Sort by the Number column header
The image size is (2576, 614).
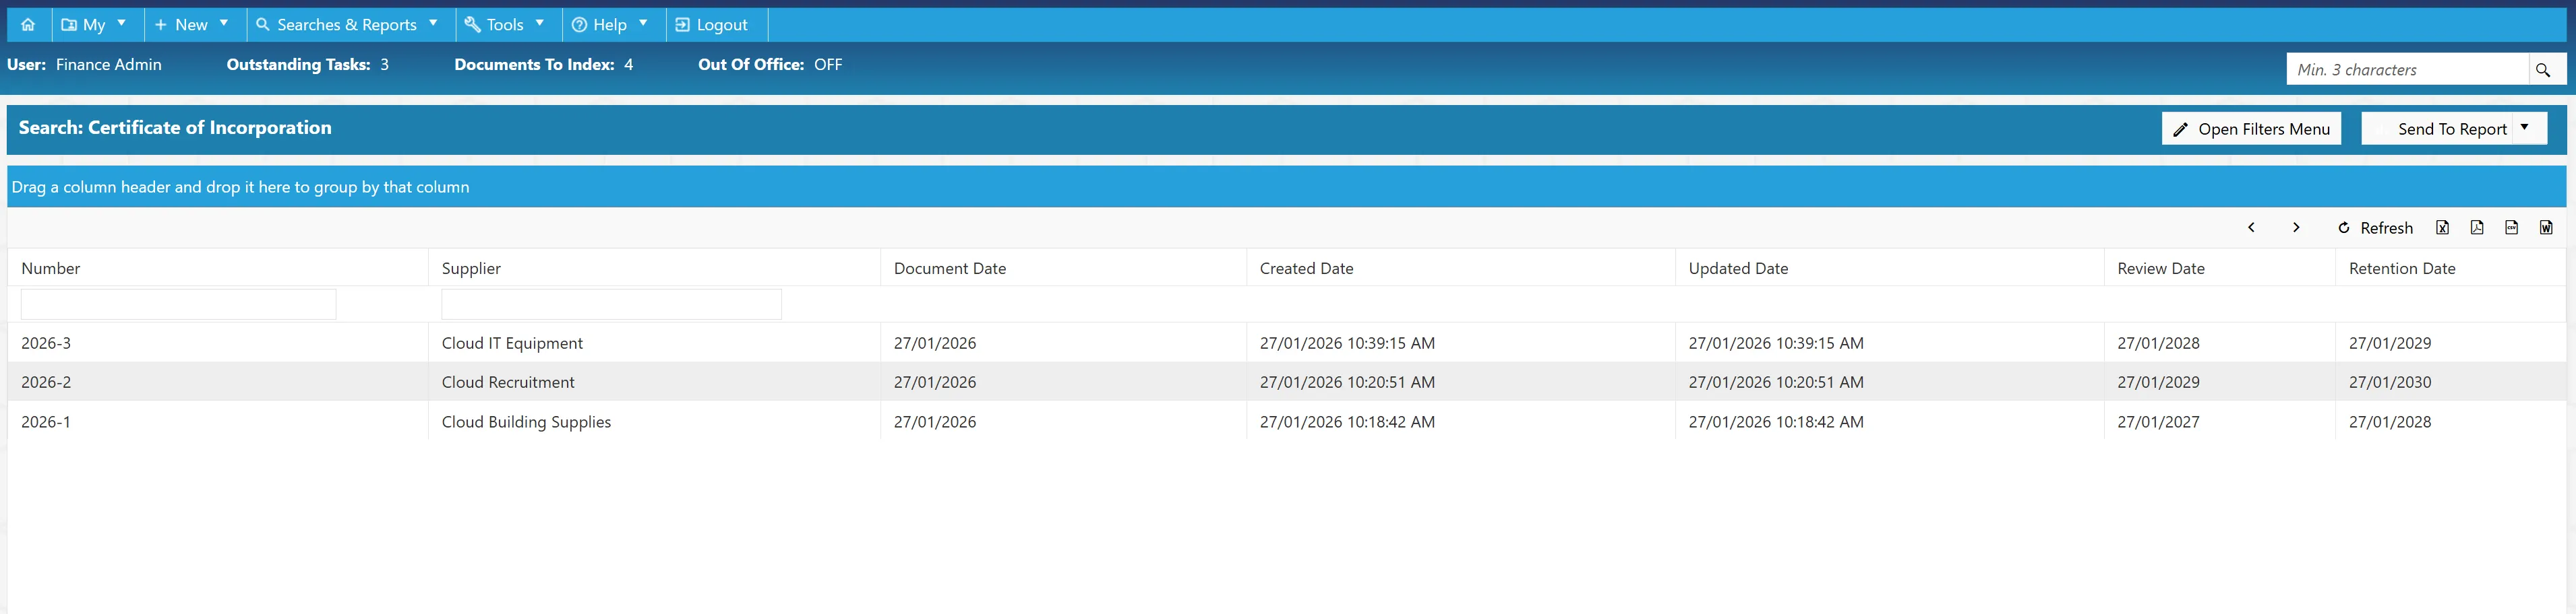[50, 269]
